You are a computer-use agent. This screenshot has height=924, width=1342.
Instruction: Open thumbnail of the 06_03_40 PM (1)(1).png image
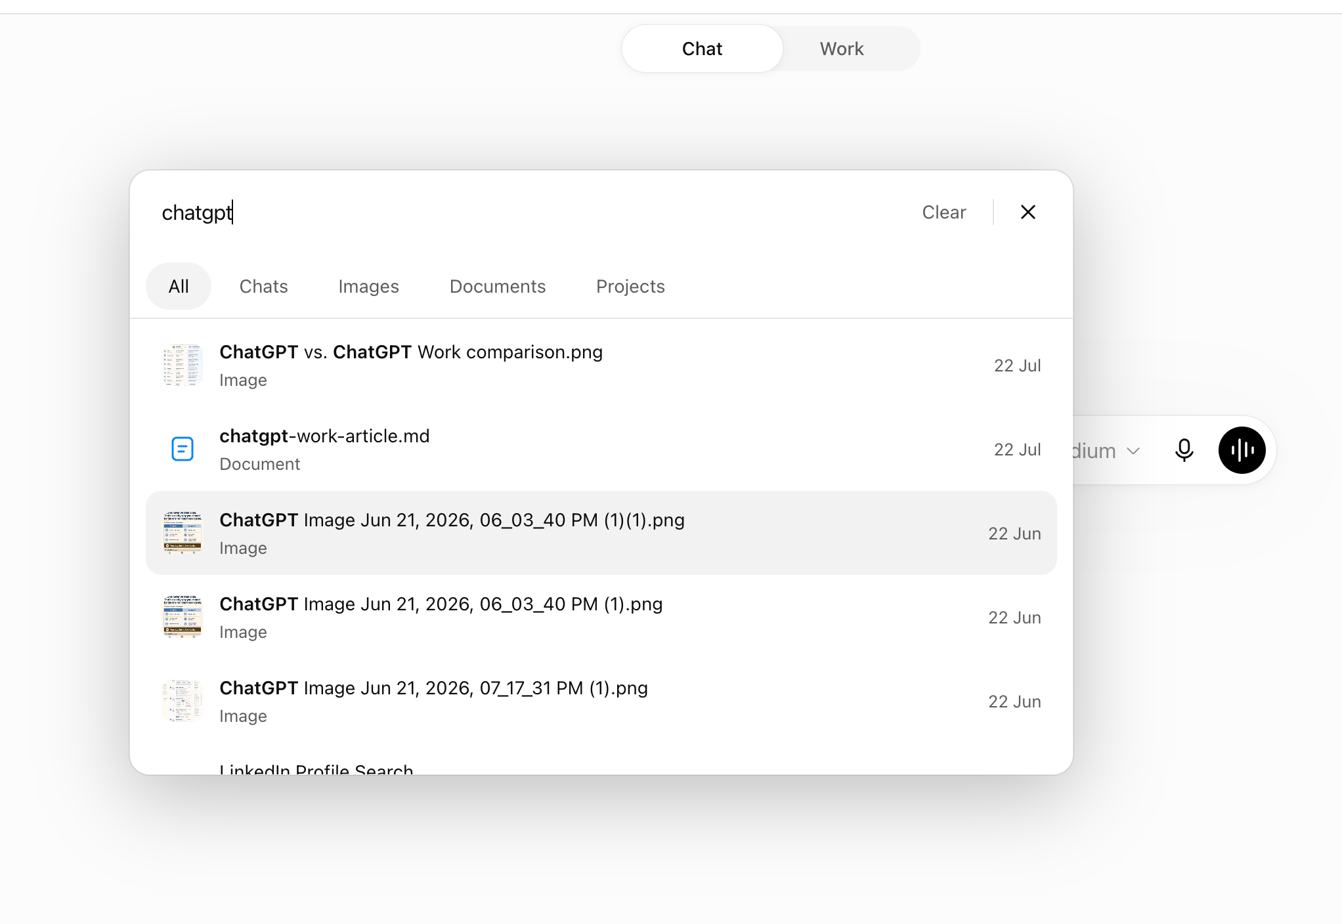pos(183,533)
